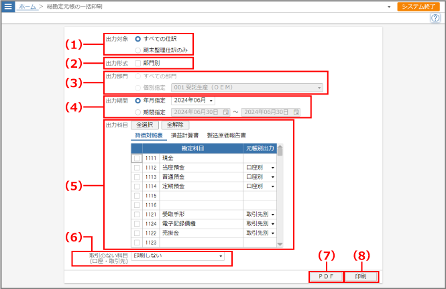Click the period end date field
This screenshot has width=446, height=289.
270,112
